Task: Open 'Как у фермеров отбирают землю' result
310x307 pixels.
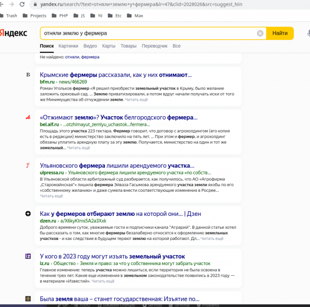Action: [120, 214]
